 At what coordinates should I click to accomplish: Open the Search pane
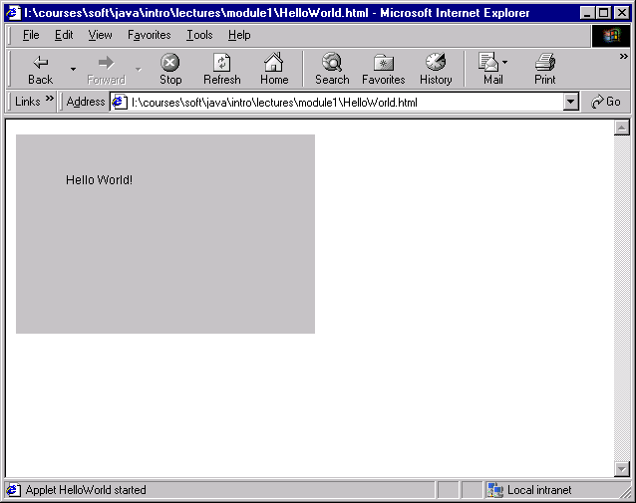tap(332, 69)
